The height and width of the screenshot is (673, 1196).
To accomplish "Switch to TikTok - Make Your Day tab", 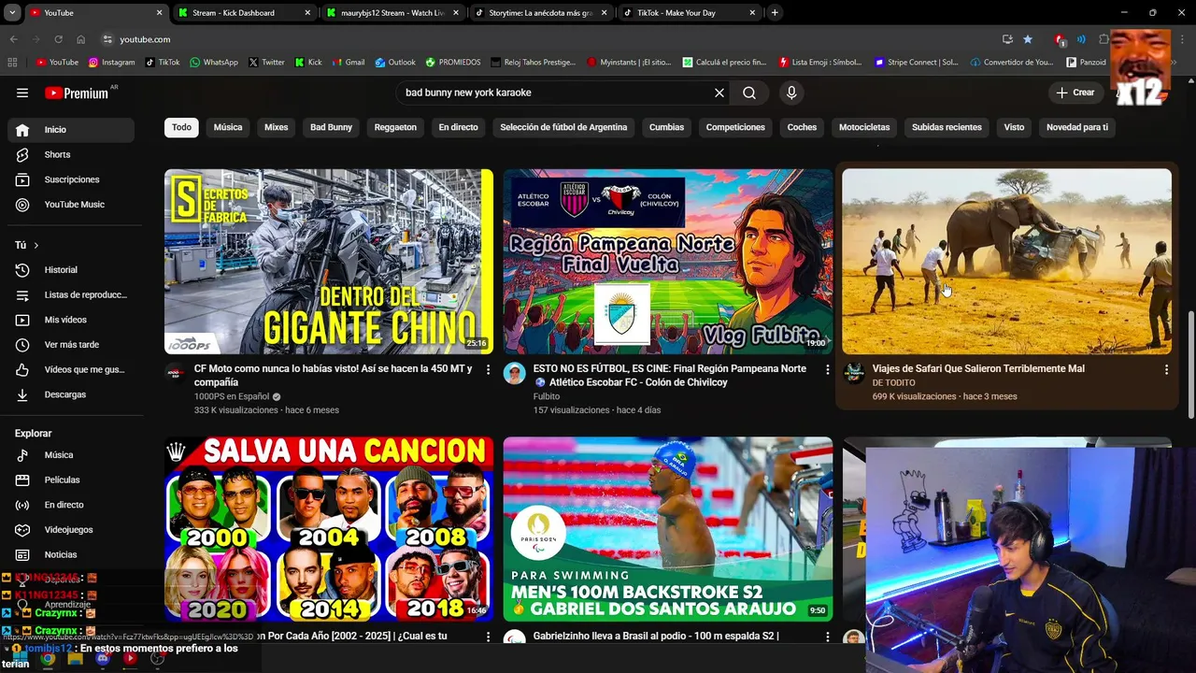I will tap(689, 13).
